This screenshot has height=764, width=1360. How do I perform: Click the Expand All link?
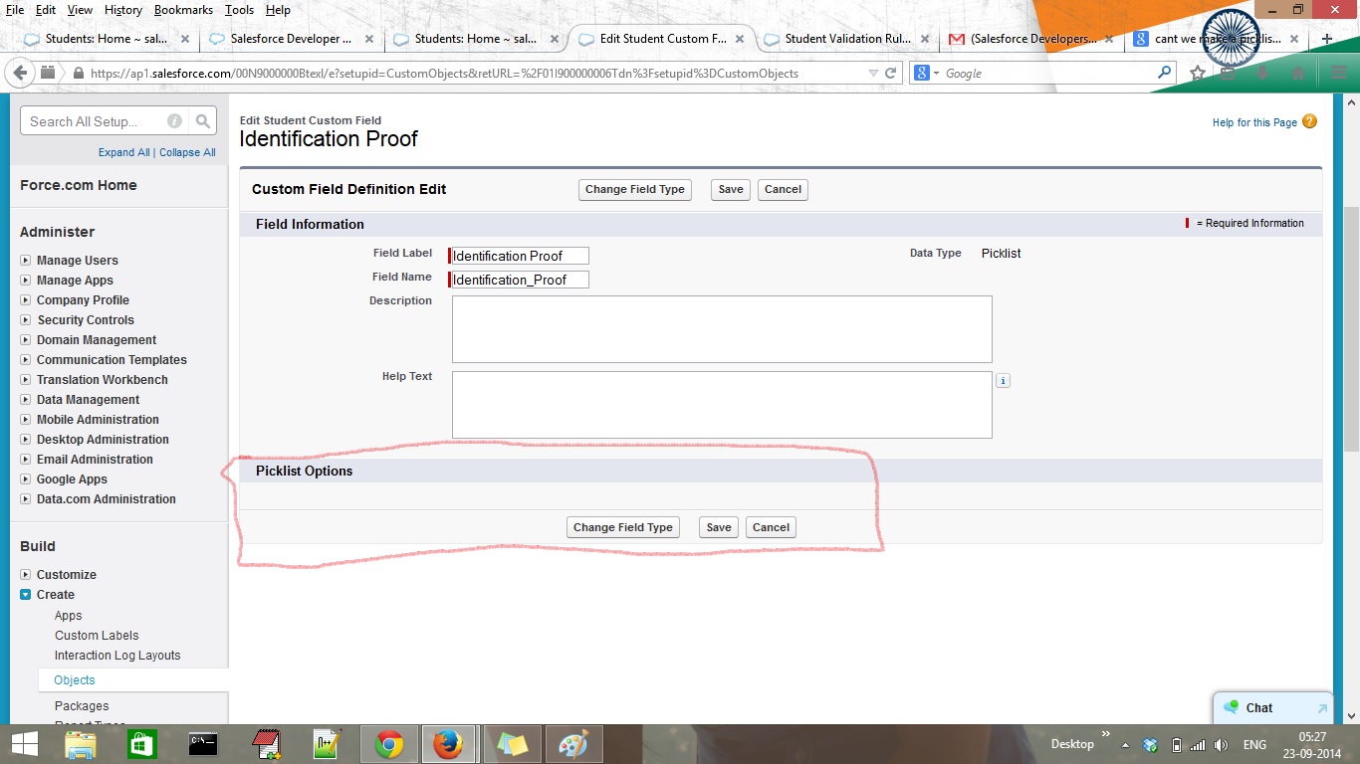[x=123, y=152]
